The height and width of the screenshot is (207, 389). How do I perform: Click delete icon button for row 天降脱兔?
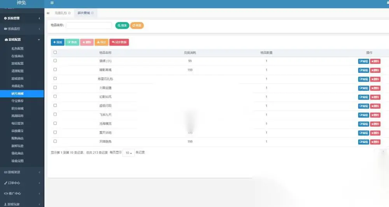point(375,142)
